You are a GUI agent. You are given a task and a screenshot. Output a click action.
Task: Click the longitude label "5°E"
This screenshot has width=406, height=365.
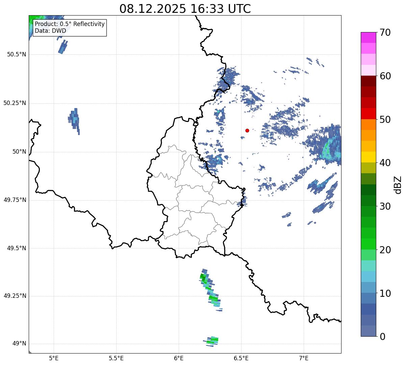click(x=54, y=358)
